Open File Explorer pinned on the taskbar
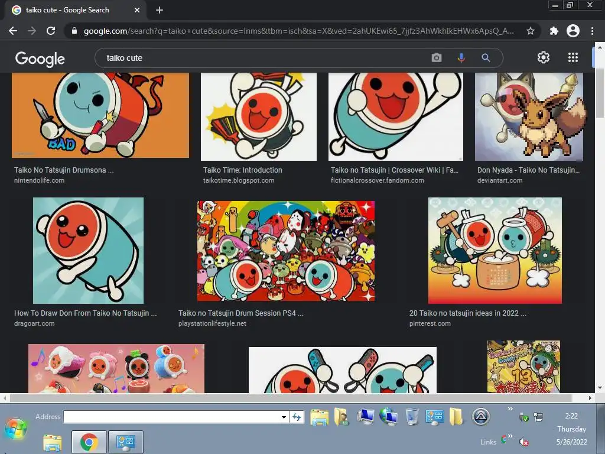Viewport: 605px width, 454px height. point(53,442)
